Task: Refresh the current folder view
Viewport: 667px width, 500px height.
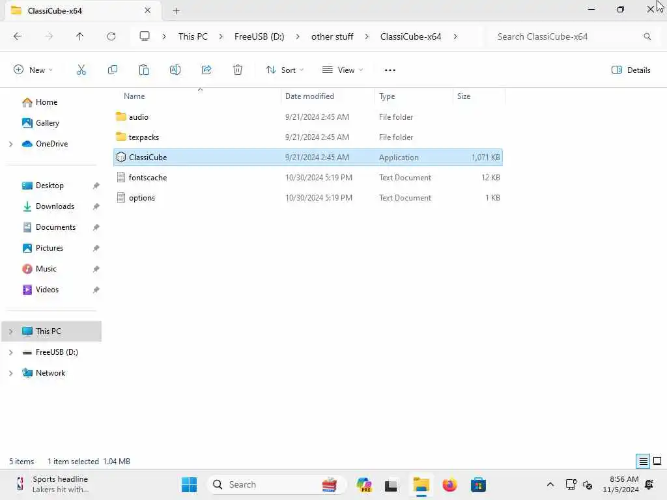Action: click(x=111, y=36)
